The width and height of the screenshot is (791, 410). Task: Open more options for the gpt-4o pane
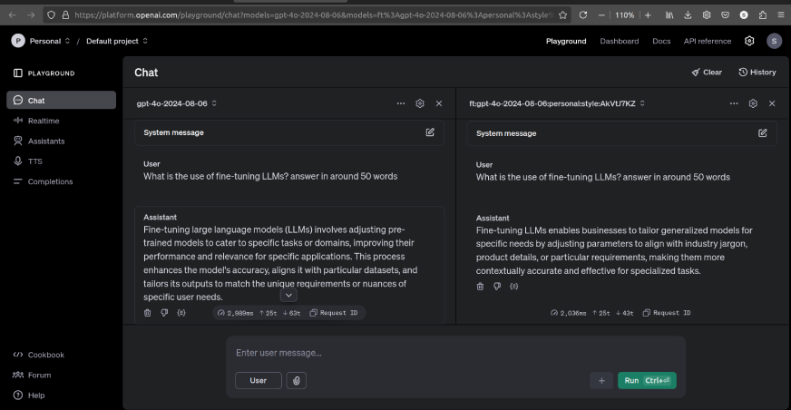[401, 103]
